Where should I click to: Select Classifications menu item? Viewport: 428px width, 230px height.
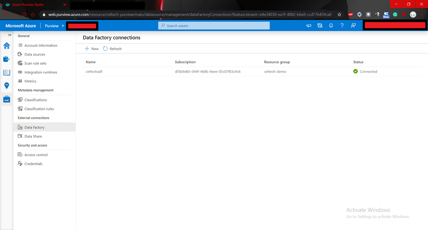pos(36,100)
